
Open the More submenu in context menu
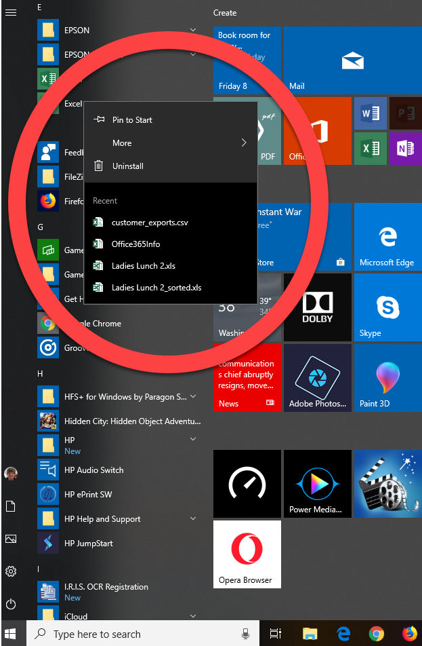(170, 143)
